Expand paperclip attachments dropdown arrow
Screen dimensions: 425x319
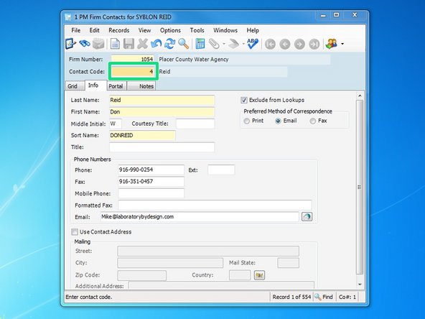(224, 44)
